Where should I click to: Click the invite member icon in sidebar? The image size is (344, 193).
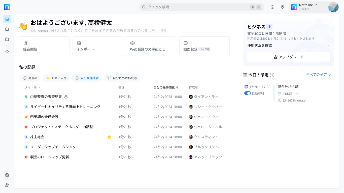7,185
